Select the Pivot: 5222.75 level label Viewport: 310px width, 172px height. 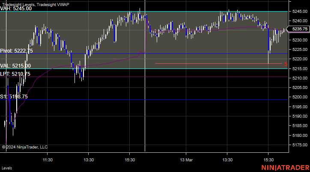[x=16, y=51]
